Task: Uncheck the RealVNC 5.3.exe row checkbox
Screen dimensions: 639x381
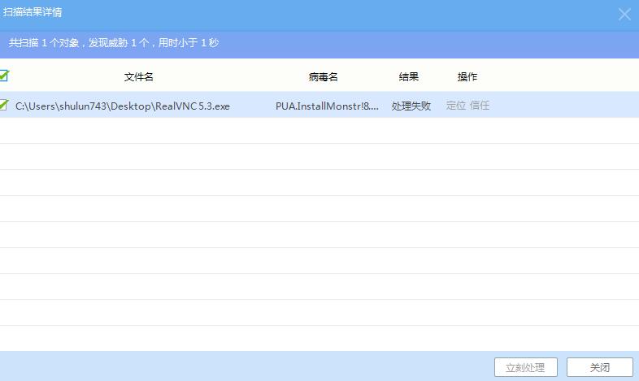Action: tap(4, 105)
